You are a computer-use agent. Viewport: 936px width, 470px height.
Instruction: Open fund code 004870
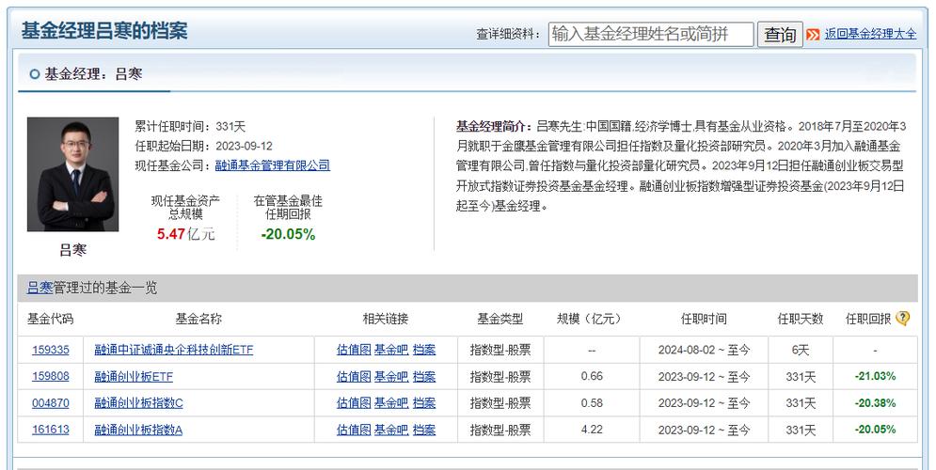[x=51, y=403]
